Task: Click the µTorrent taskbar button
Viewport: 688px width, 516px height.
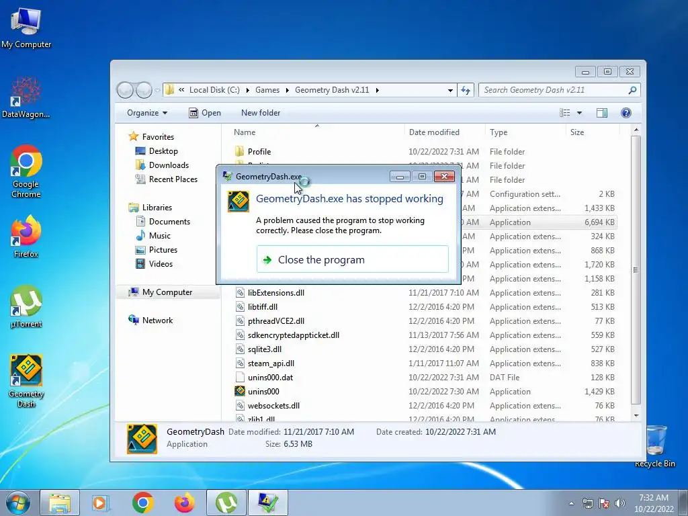Action: tap(226, 503)
